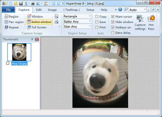The image size is (162, 117).
Task: Open the Size: Any dropdown
Action: [x=77, y=27]
